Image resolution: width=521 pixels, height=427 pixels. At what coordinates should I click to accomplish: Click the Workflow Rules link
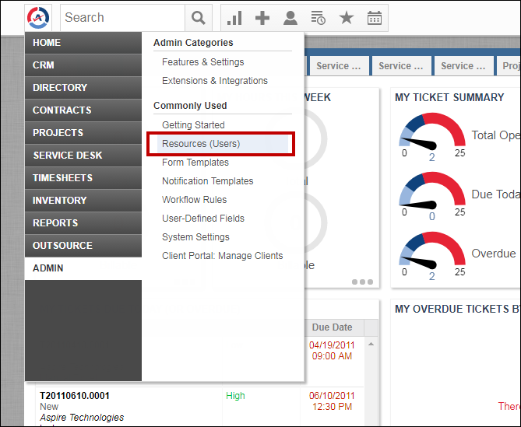pos(194,200)
